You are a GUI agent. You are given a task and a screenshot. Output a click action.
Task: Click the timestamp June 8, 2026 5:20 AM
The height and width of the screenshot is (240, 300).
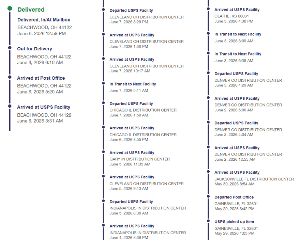(40, 92)
